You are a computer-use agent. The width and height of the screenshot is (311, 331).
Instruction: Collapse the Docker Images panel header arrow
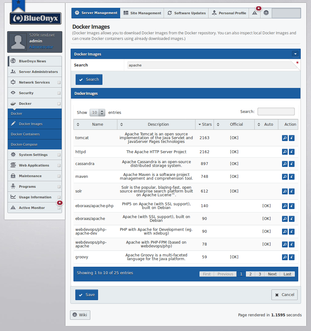[x=295, y=54]
